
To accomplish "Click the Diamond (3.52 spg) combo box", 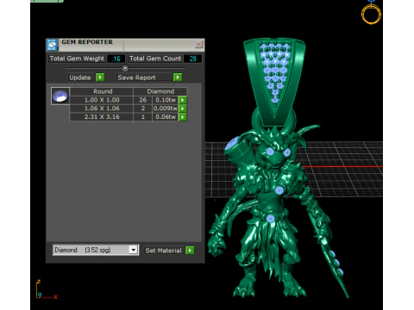I will click(x=96, y=250).
